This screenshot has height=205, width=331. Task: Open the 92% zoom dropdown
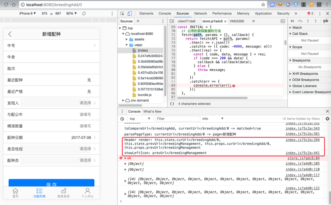click(71, 14)
